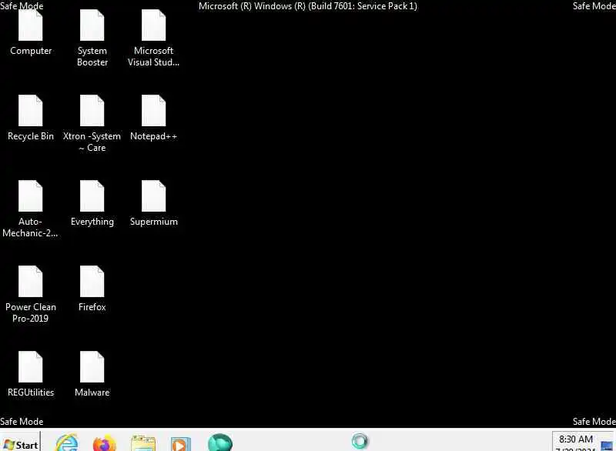Select the System Booster desktop shortcut

pyautogui.click(x=92, y=38)
